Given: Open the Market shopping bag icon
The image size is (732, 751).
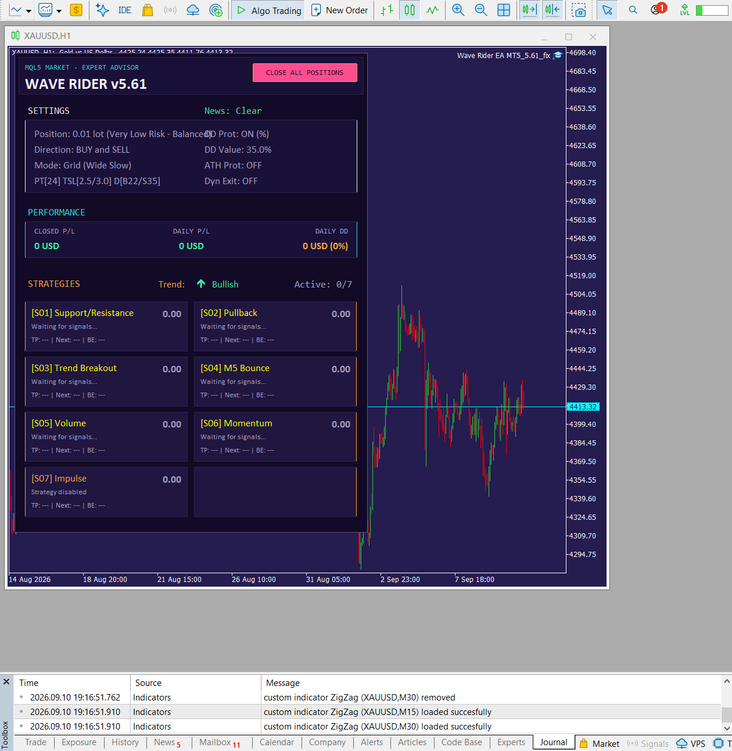Looking at the screenshot, I should 148,10.
